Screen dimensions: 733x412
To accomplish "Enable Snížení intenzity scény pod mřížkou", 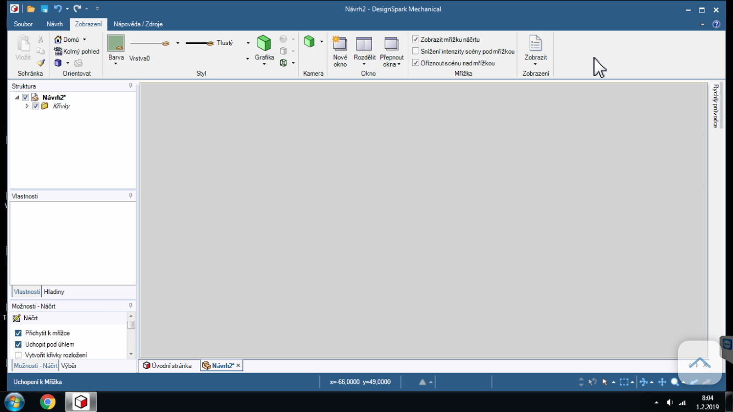I will point(416,51).
